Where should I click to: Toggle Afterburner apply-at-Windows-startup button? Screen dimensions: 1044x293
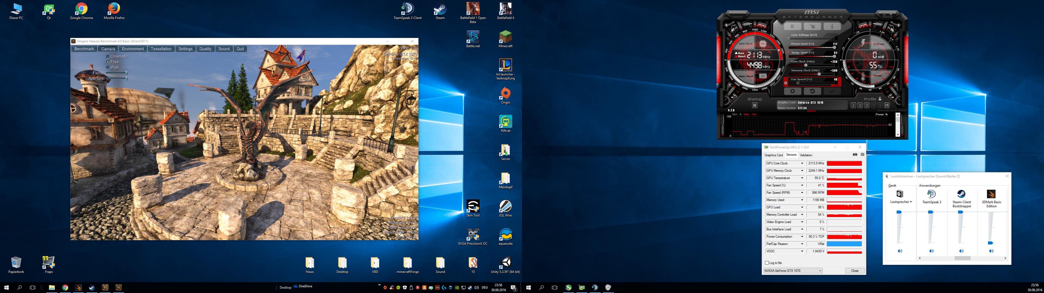[755, 106]
